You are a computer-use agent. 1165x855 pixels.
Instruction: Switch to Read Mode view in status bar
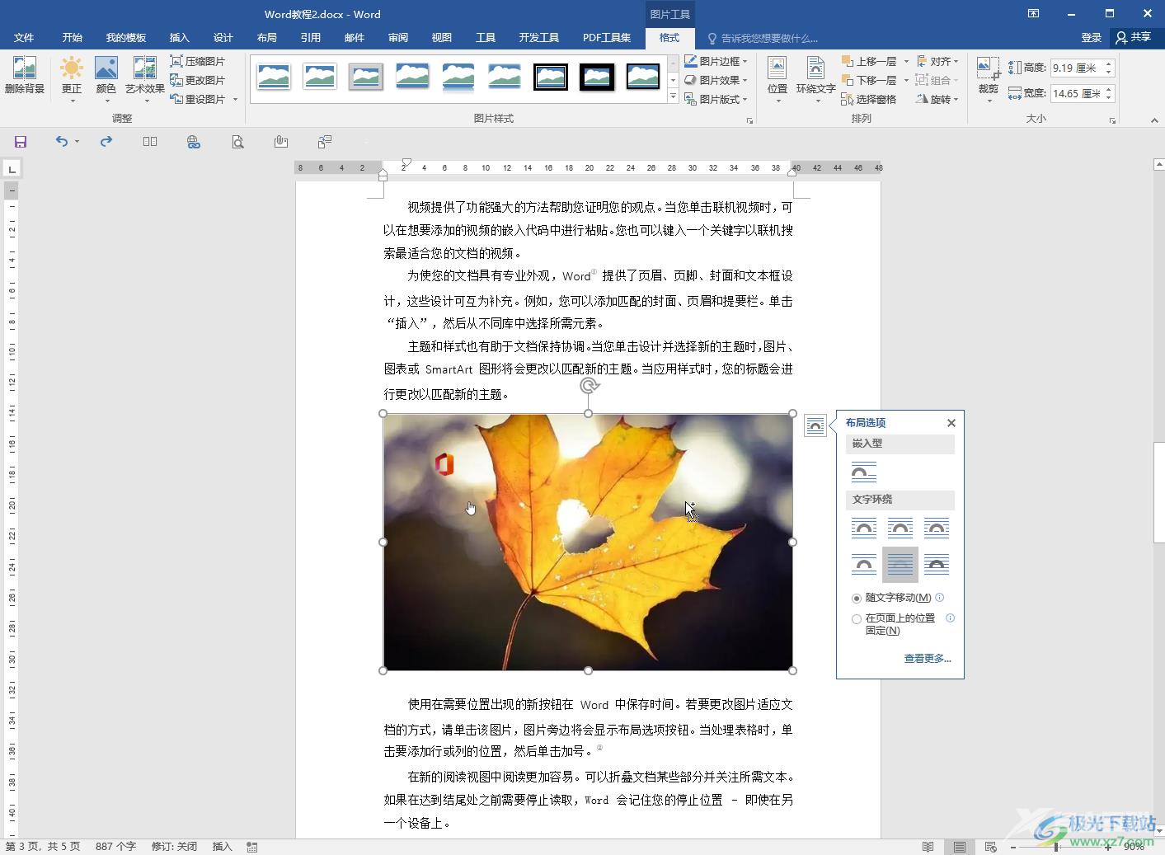click(928, 847)
